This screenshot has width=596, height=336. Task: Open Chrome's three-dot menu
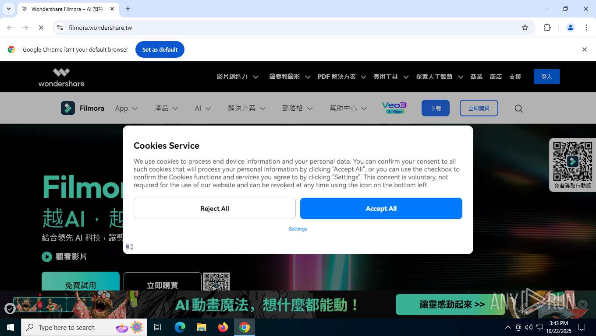(586, 28)
